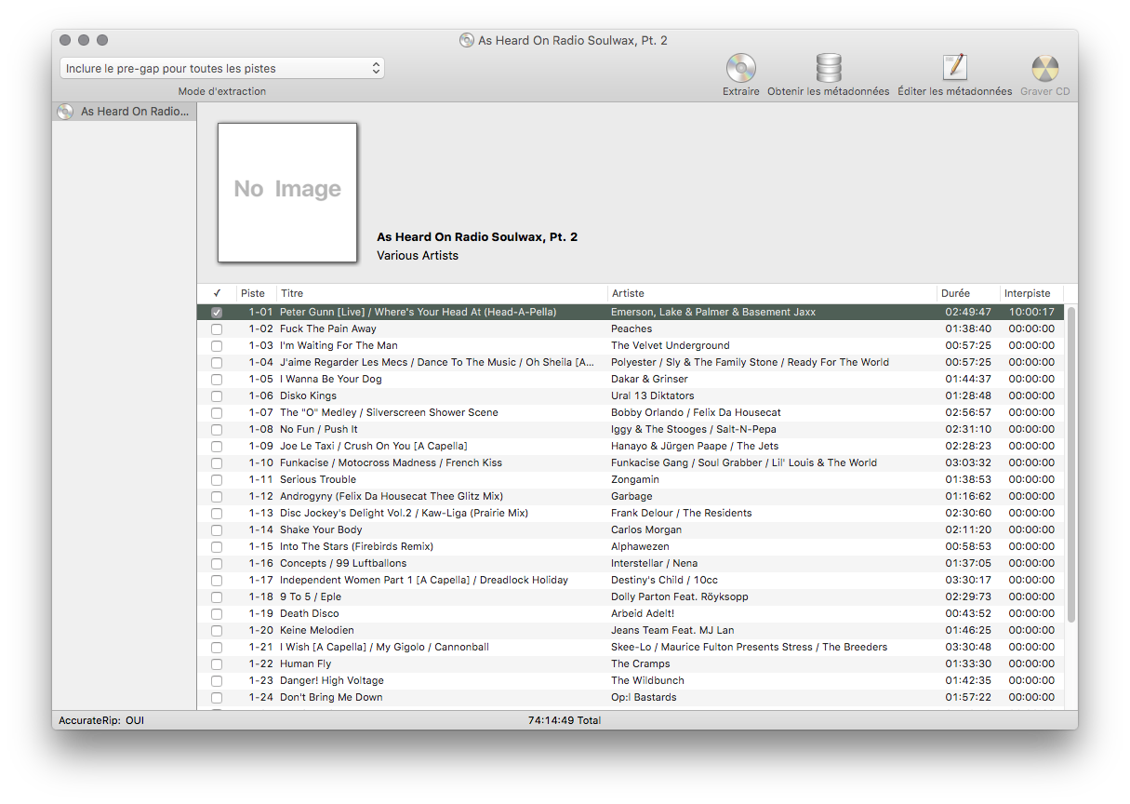Click the 74:14:49 Total status text
Viewport: 1130px width, 804px height.
[565, 720]
